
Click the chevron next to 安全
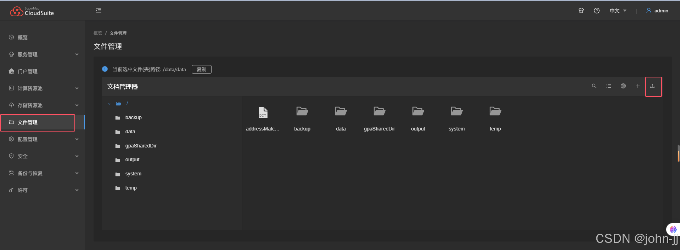pos(77,156)
